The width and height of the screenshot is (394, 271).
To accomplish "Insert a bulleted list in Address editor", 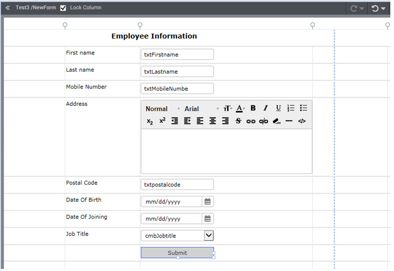I will (304, 108).
